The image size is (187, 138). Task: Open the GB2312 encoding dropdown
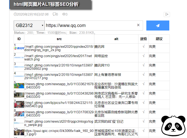point(29,25)
